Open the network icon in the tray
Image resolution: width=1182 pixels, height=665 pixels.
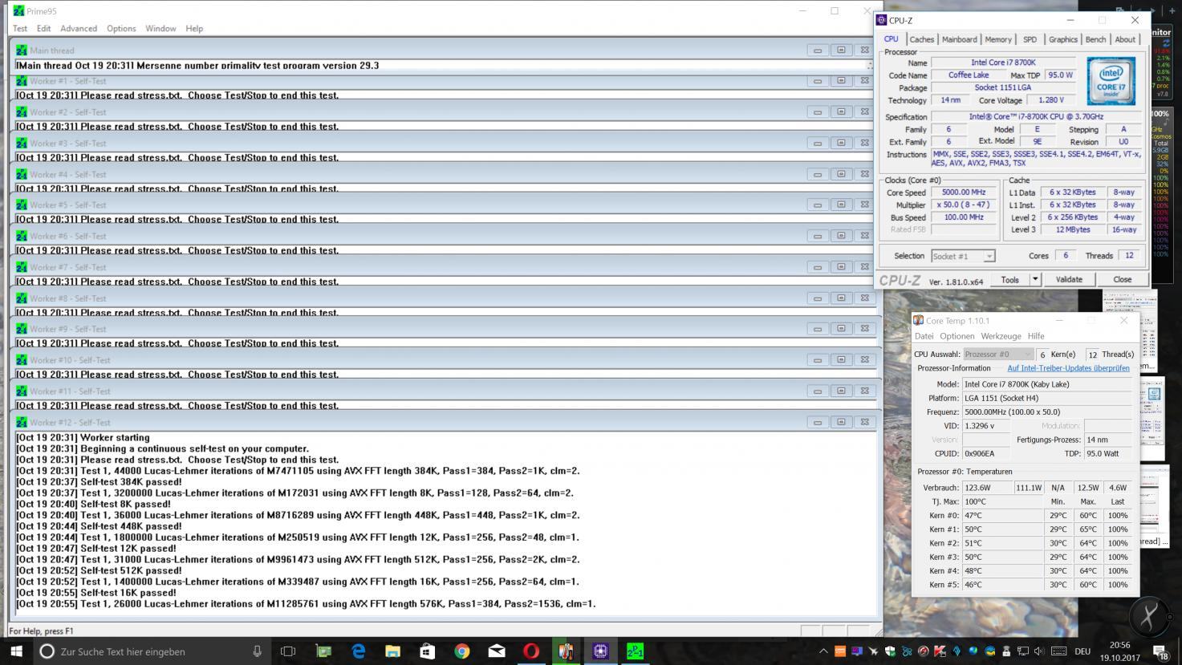[1023, 651]
